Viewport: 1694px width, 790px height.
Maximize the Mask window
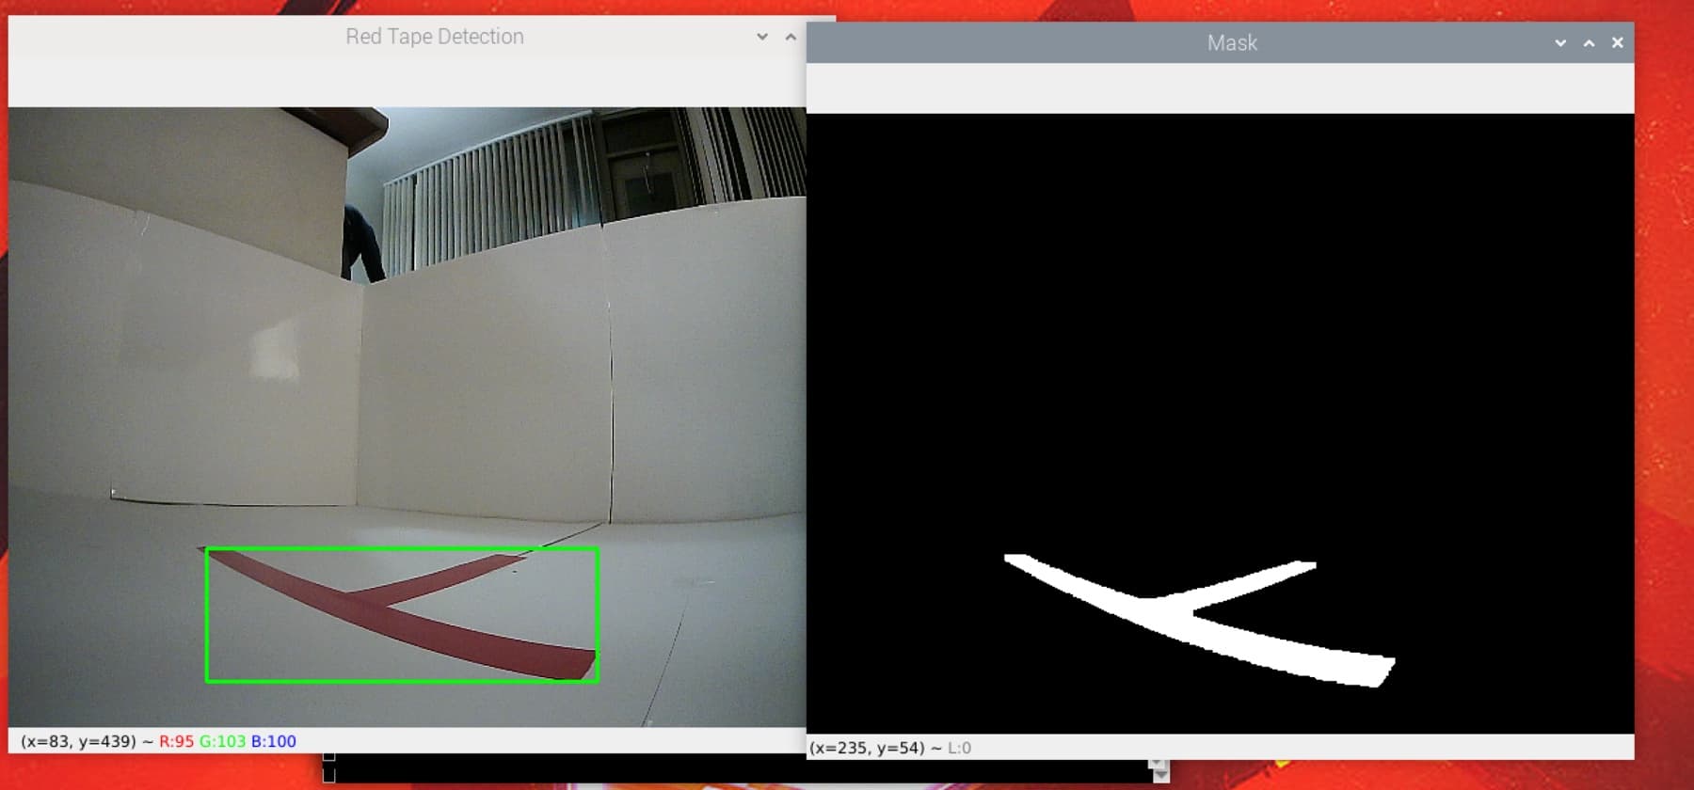(x=1589, y=42)
